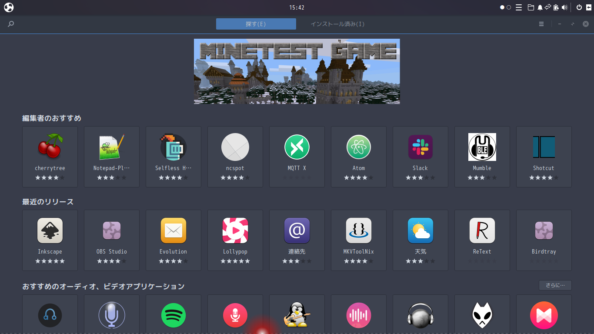Click the search magnifier icon

11,24
